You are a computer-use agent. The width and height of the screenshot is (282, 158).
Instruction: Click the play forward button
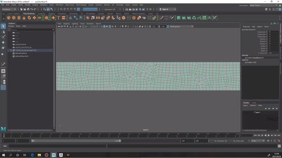(x=269, y=136)
